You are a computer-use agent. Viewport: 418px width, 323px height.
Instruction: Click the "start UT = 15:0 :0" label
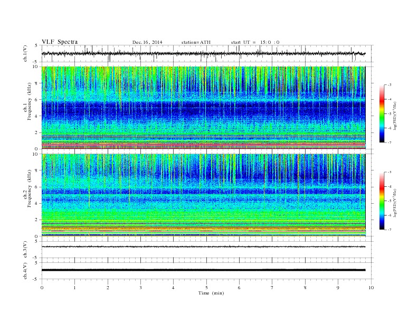[x=255, y=42]
